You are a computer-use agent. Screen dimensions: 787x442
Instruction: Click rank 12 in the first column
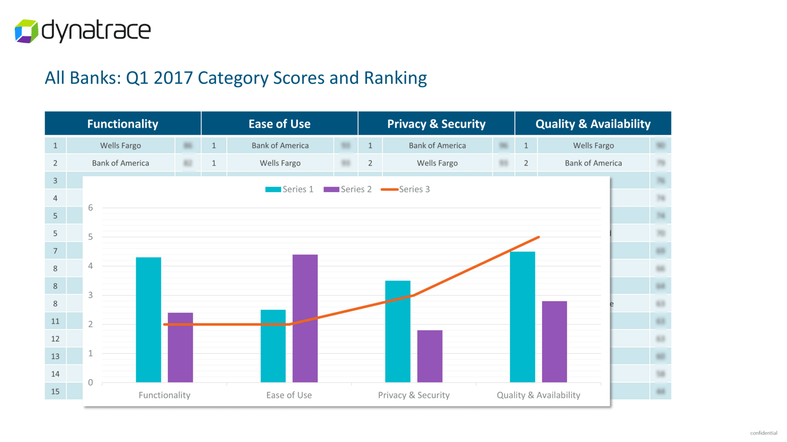55,339
